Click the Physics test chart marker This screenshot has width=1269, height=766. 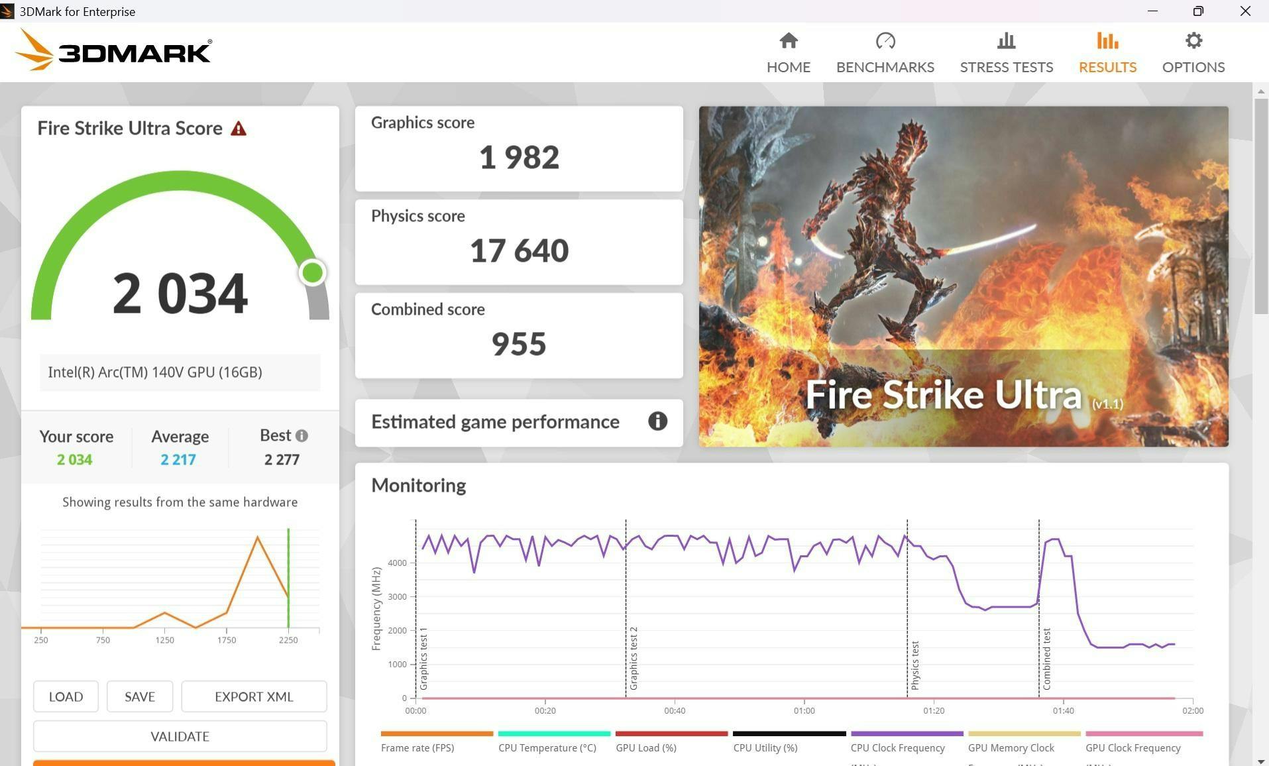click(x=915, y=665)
